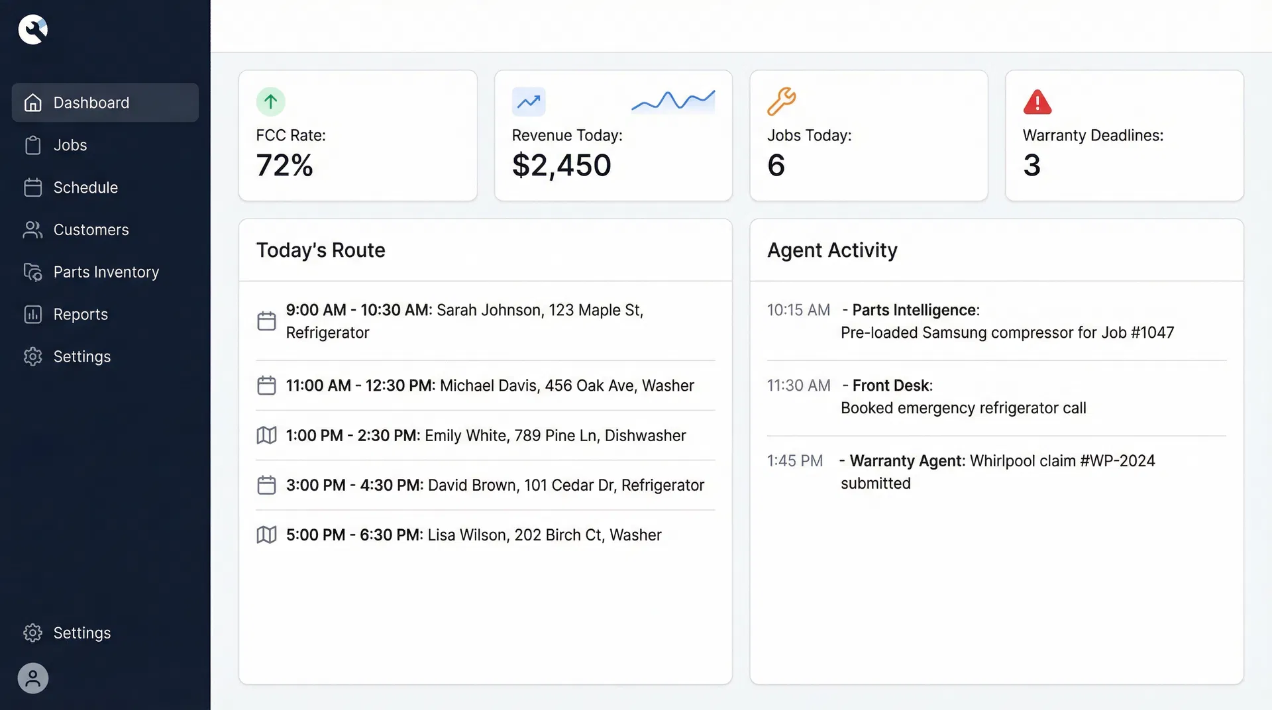Click the red Warranty Deadlines alert icon
The image size is (1272, 710).
tap(1037, 101)
